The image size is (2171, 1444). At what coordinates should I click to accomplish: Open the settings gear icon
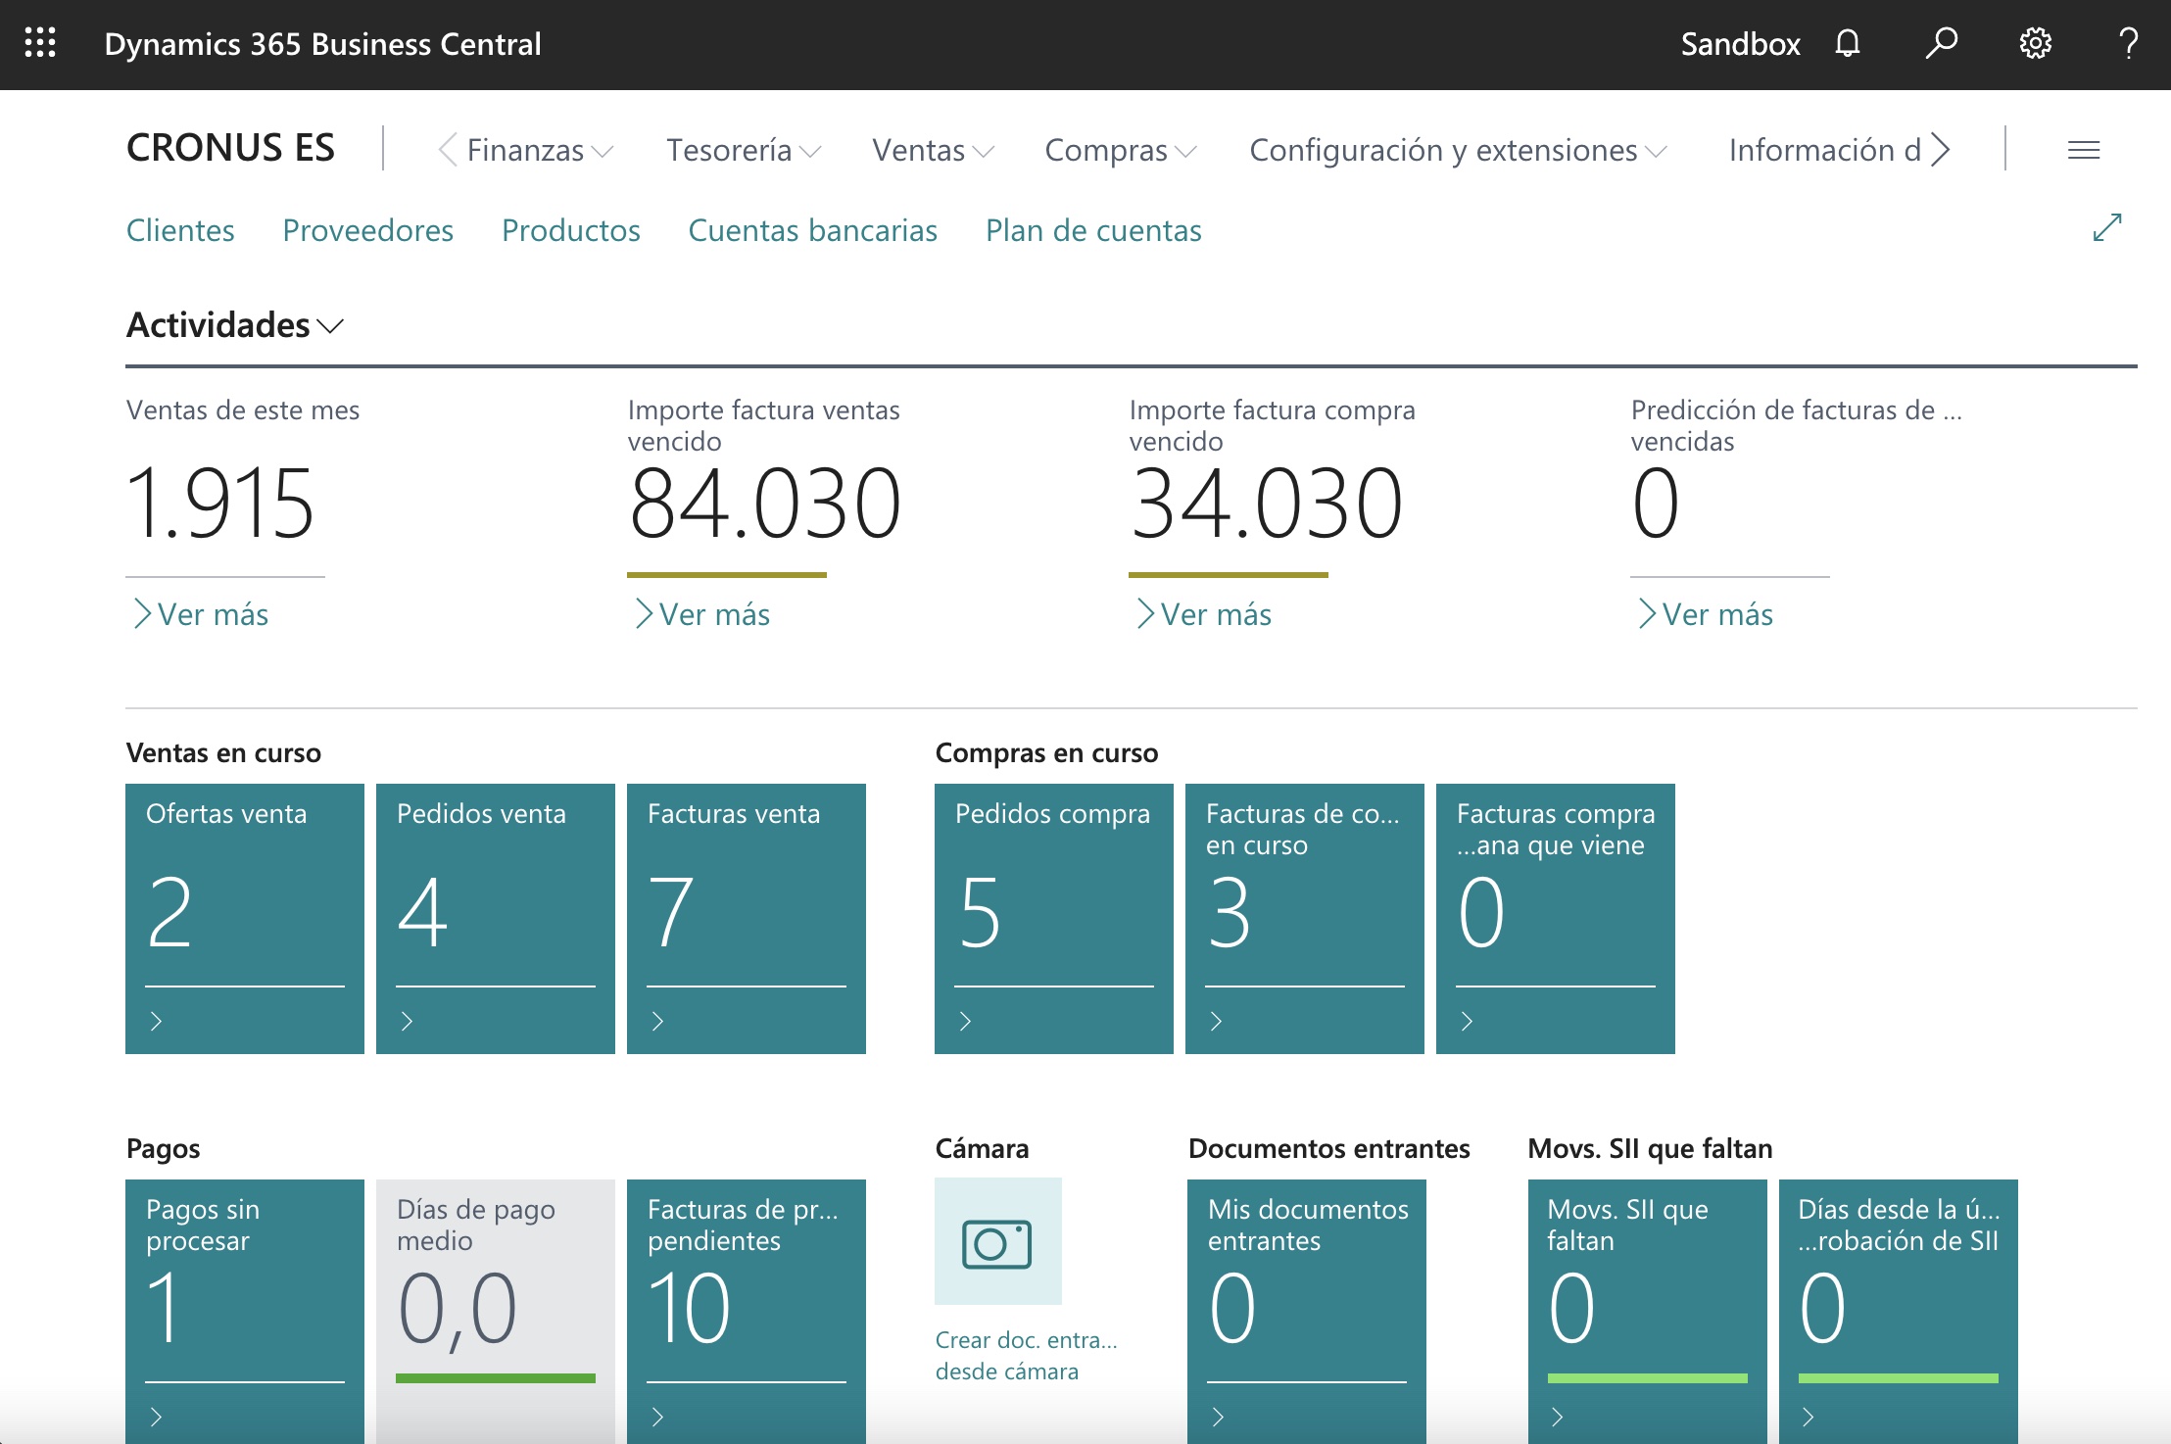click(x=2035, y=43)
